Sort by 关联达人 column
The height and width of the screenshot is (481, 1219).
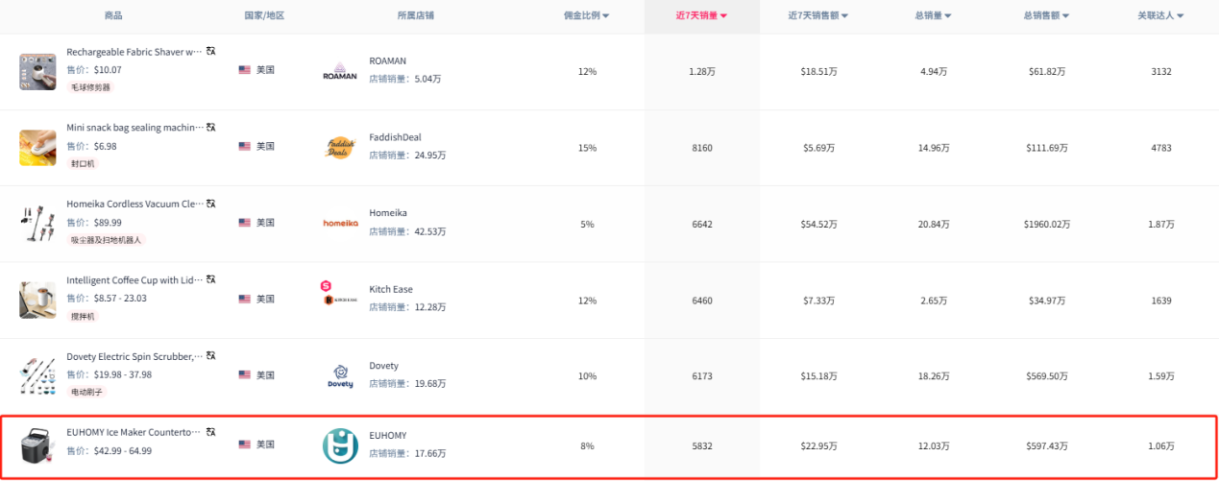(x=1160, y=16)
